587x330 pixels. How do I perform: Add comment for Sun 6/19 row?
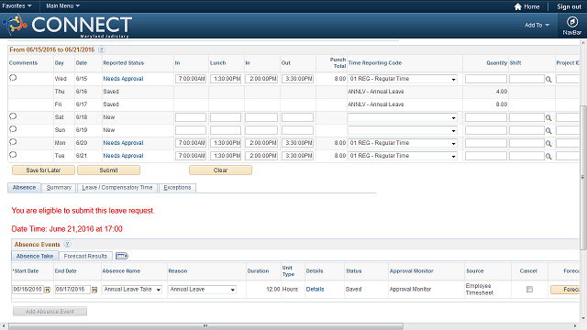pos(13,129)
